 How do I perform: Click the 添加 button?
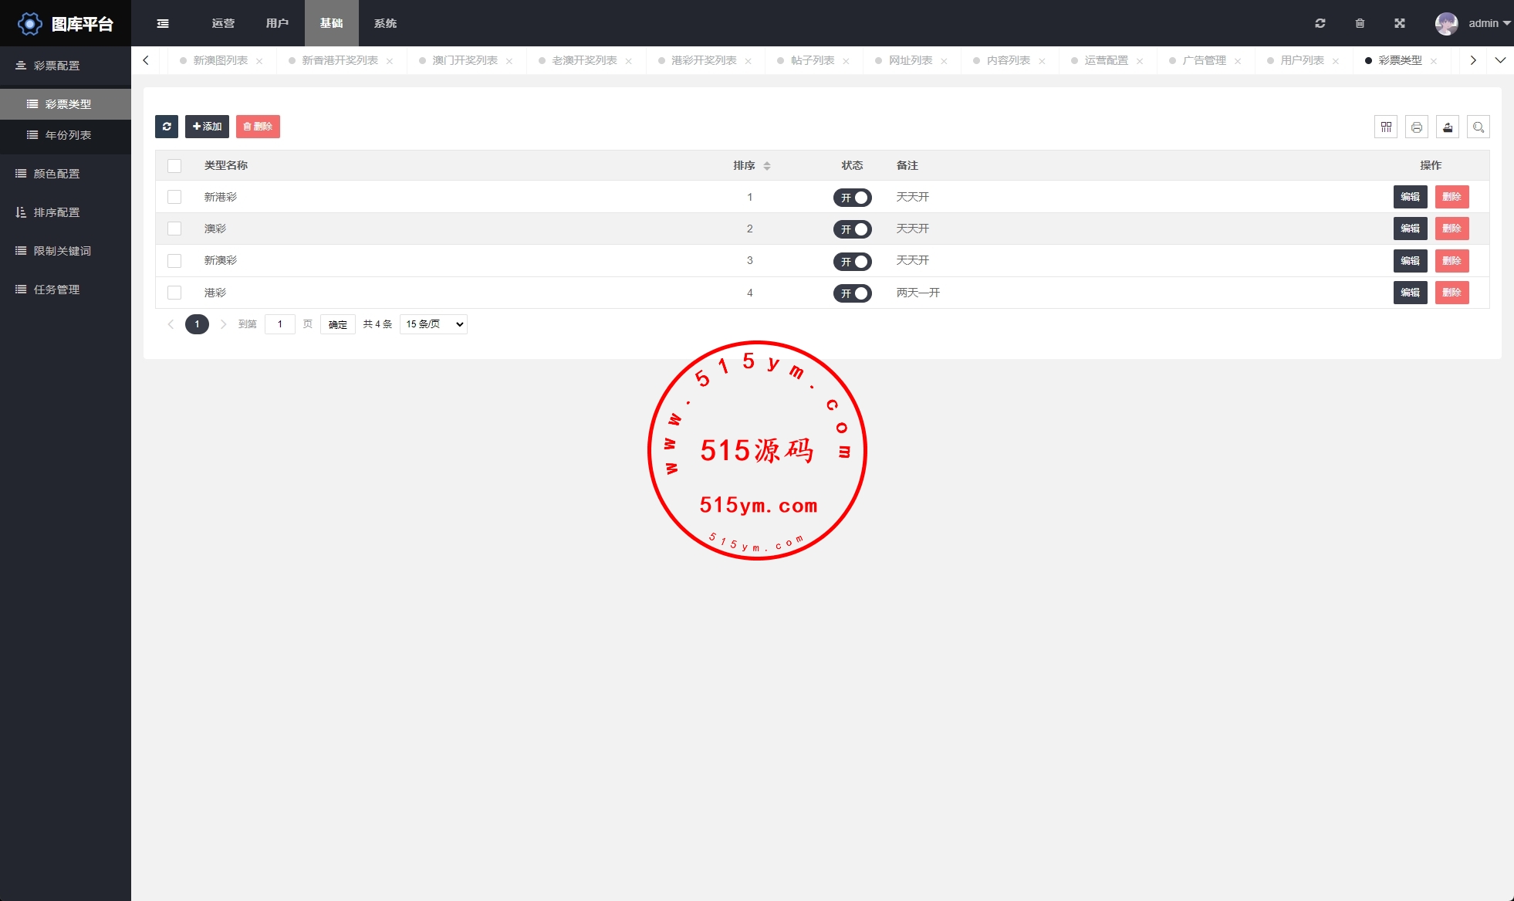[x=207, y=127]
